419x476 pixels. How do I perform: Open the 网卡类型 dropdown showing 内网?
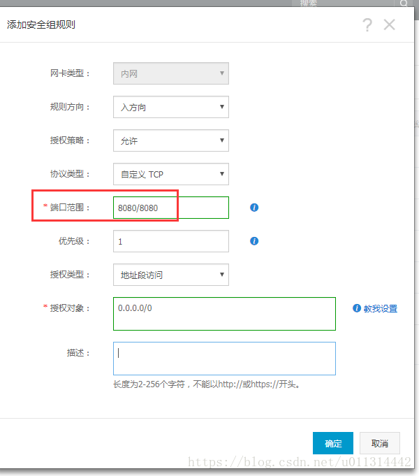[171, 73]
